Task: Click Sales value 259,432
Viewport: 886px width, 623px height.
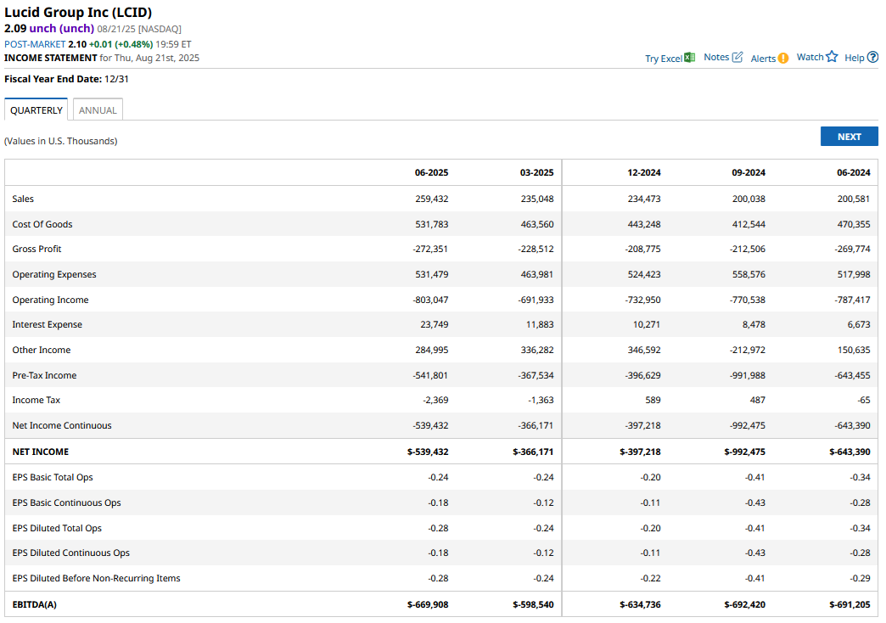Action: tap(432, 199)
